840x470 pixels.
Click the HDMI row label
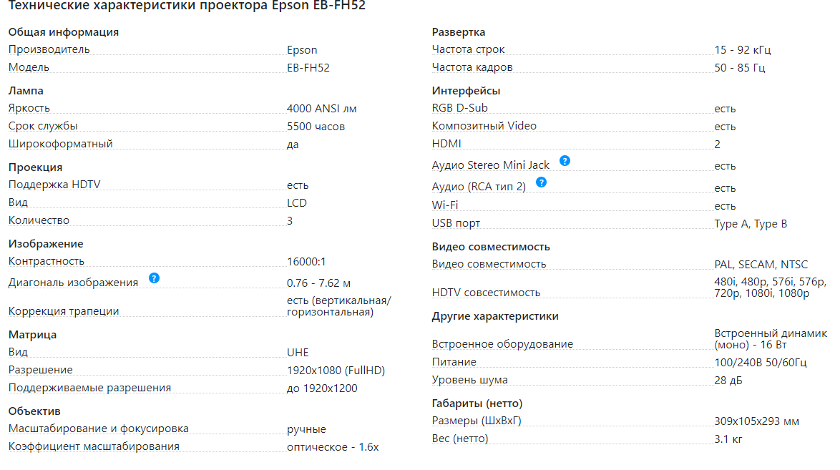(446, 144)
